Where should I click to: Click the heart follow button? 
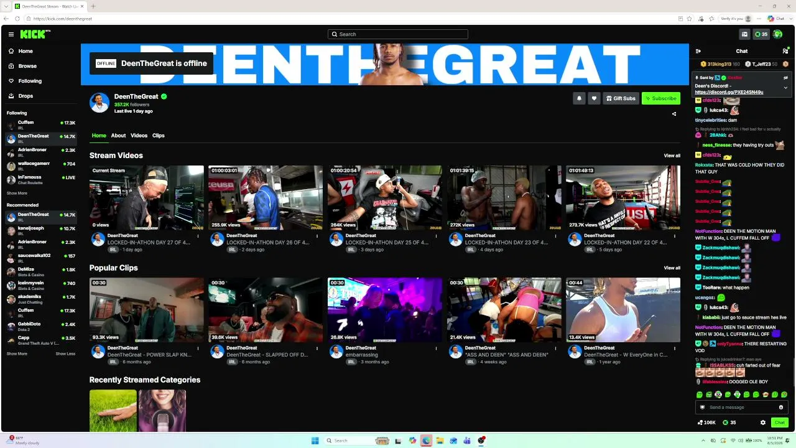click(x=594, y=98)
